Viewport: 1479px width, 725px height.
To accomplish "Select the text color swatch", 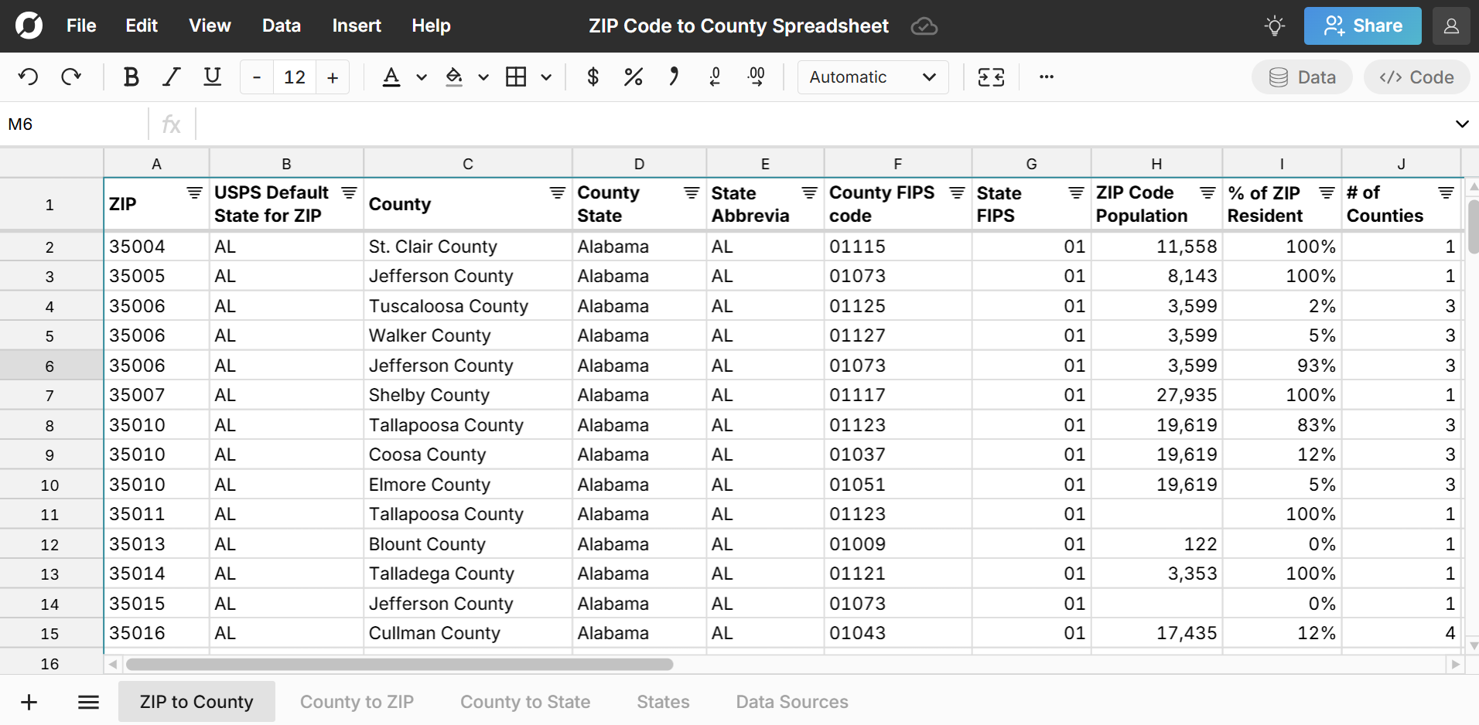I will (x=391, y=77).
